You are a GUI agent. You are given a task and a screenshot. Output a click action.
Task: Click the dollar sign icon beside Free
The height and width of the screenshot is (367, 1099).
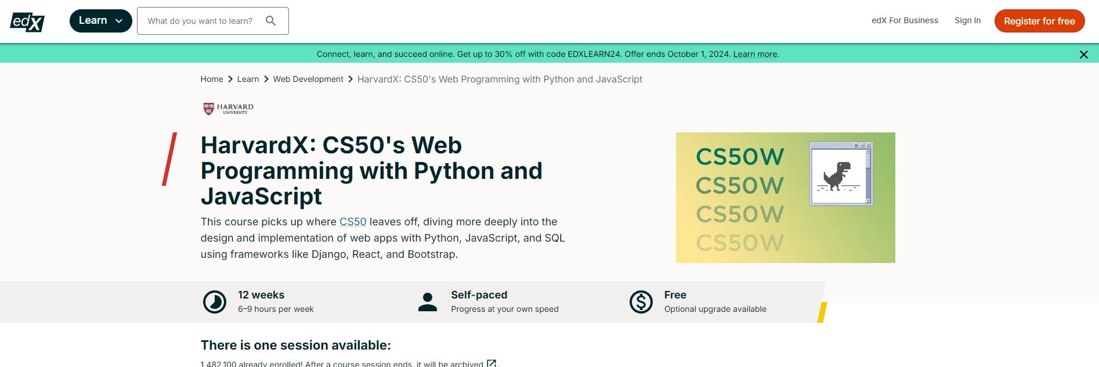point(641,301)
